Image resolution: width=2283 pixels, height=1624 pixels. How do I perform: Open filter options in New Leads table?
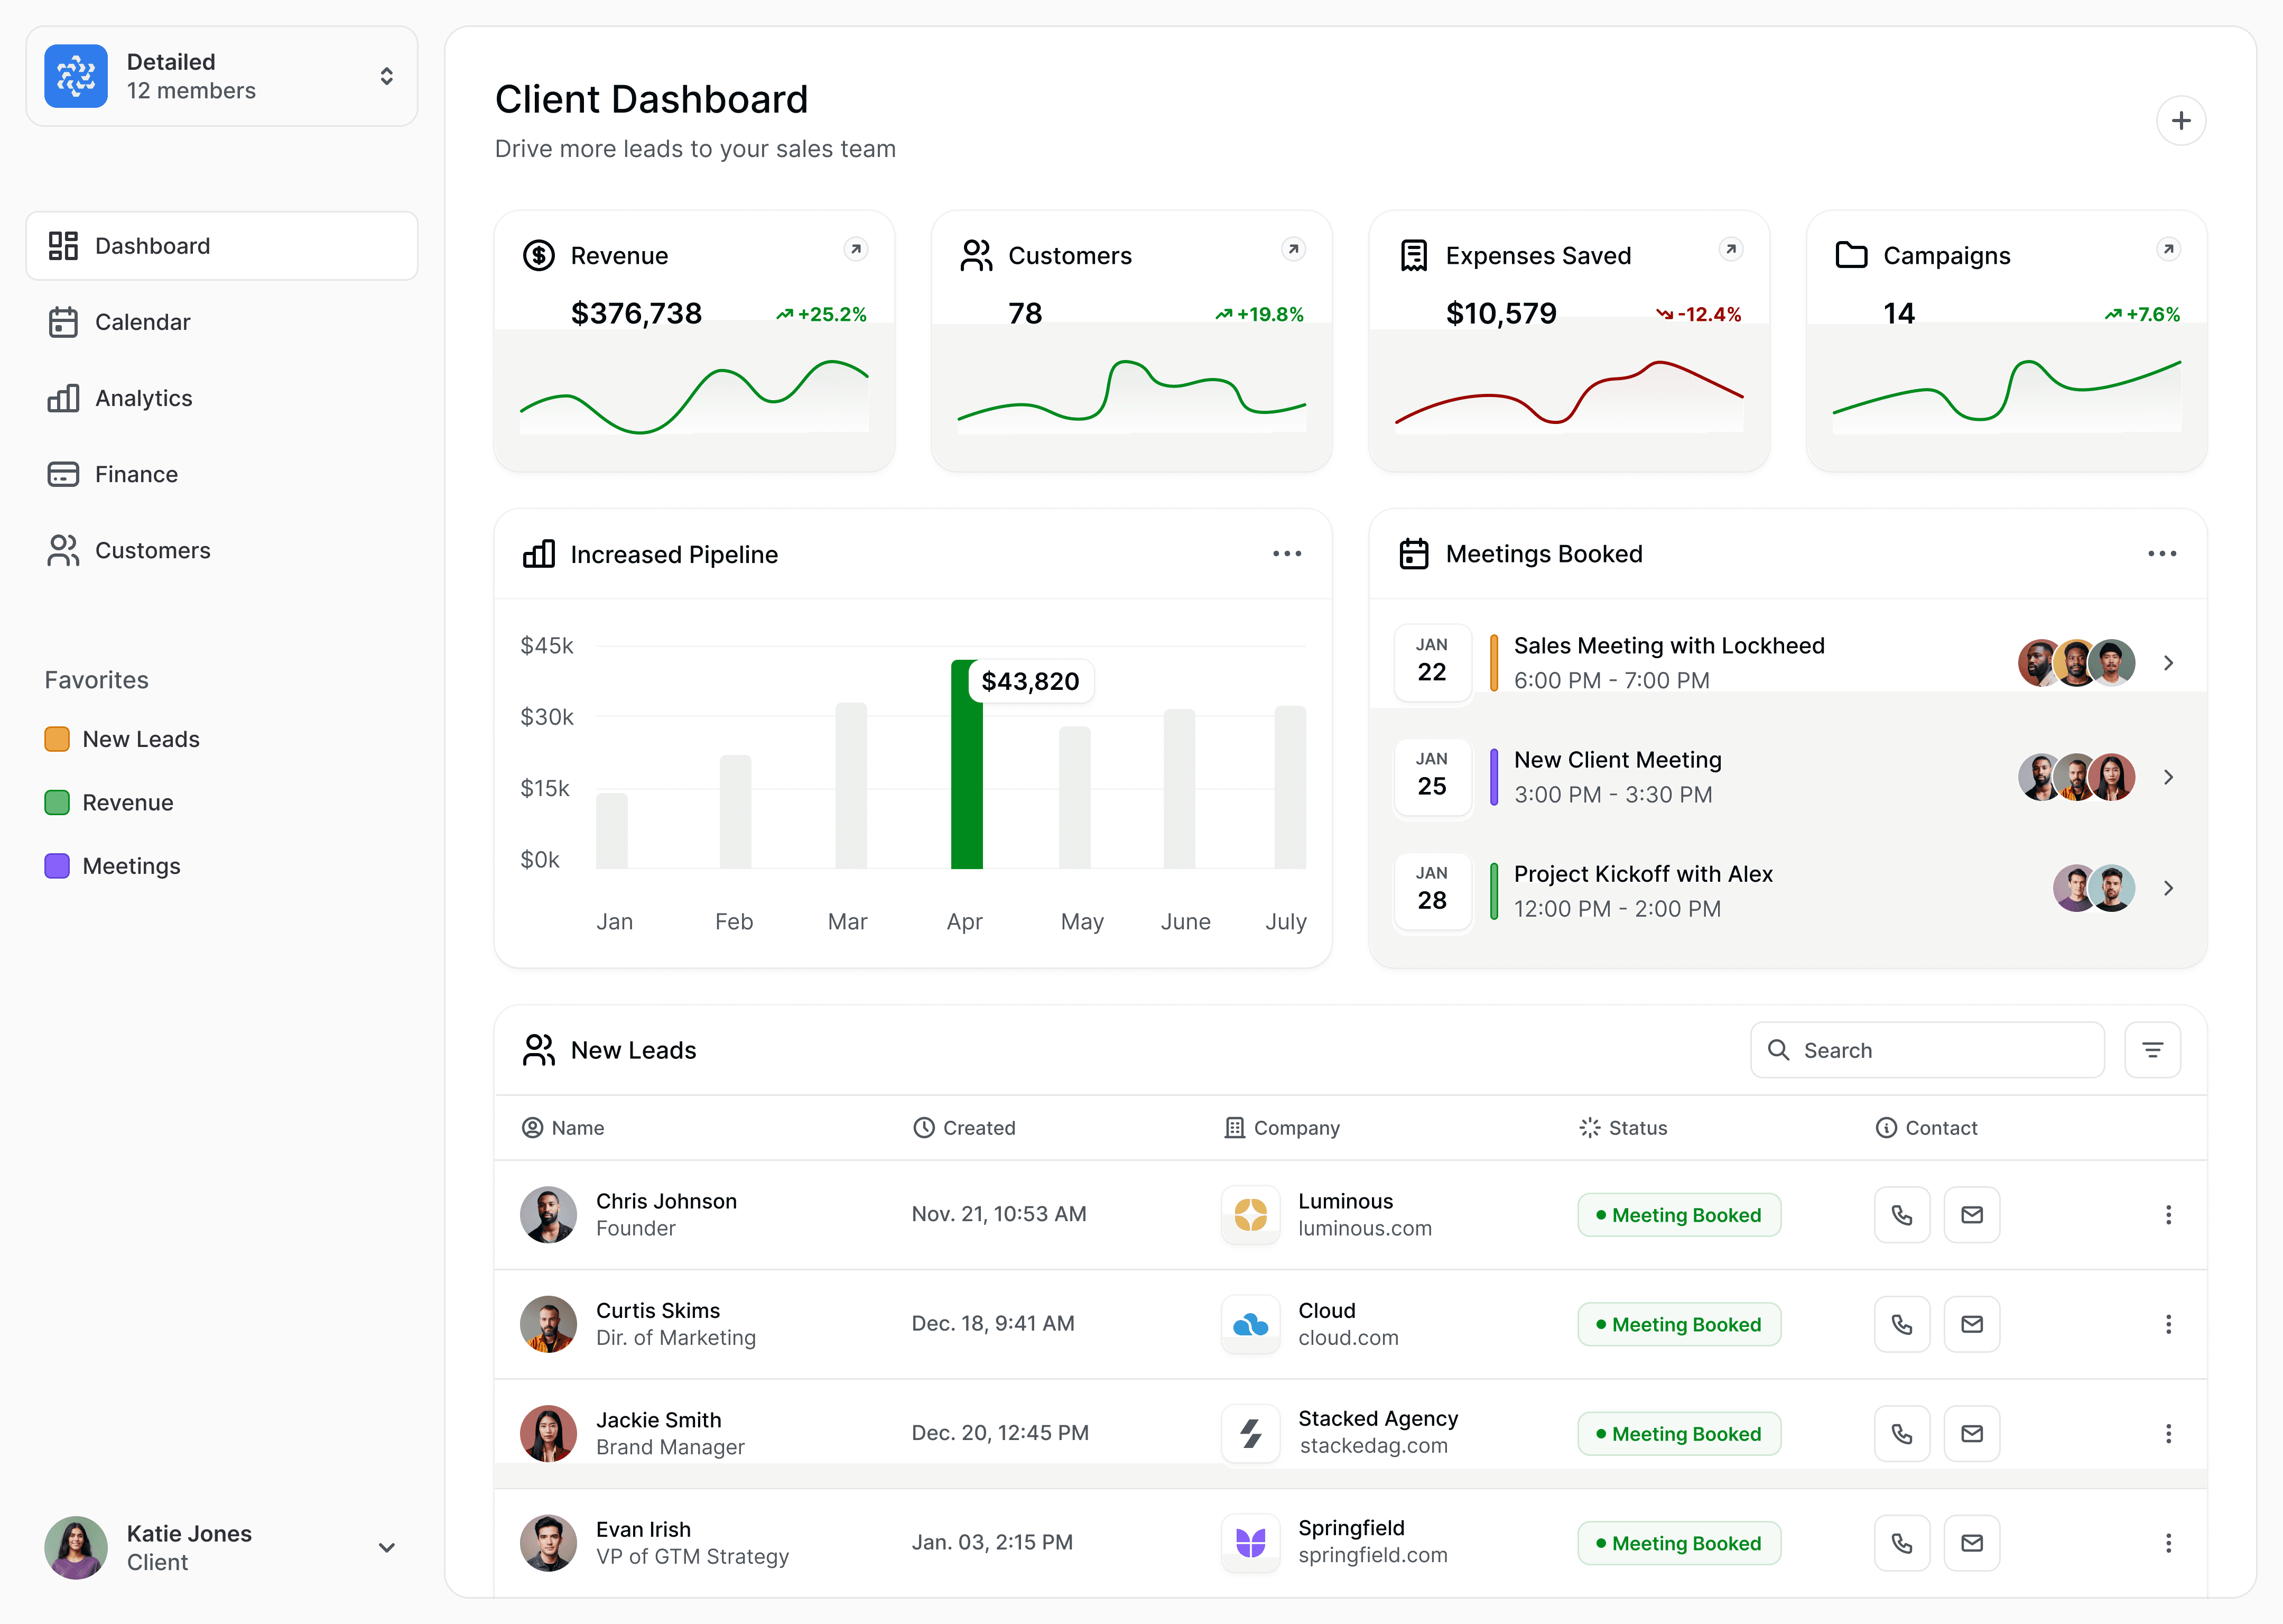[2153, 1049]
